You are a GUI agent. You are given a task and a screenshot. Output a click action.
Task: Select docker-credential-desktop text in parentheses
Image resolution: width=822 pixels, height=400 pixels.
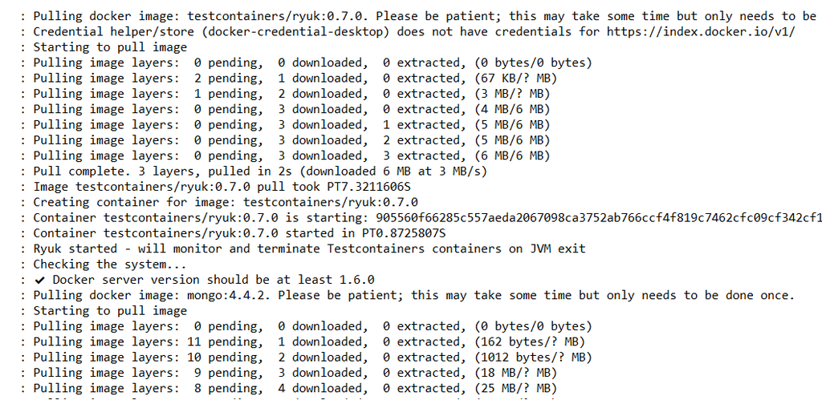click(x=295, y=32)
